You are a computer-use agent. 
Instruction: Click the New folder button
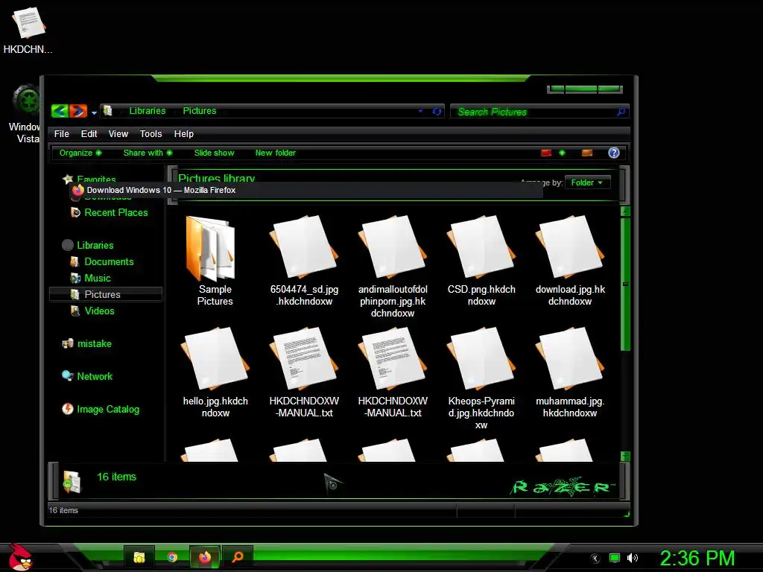point(276,153)
